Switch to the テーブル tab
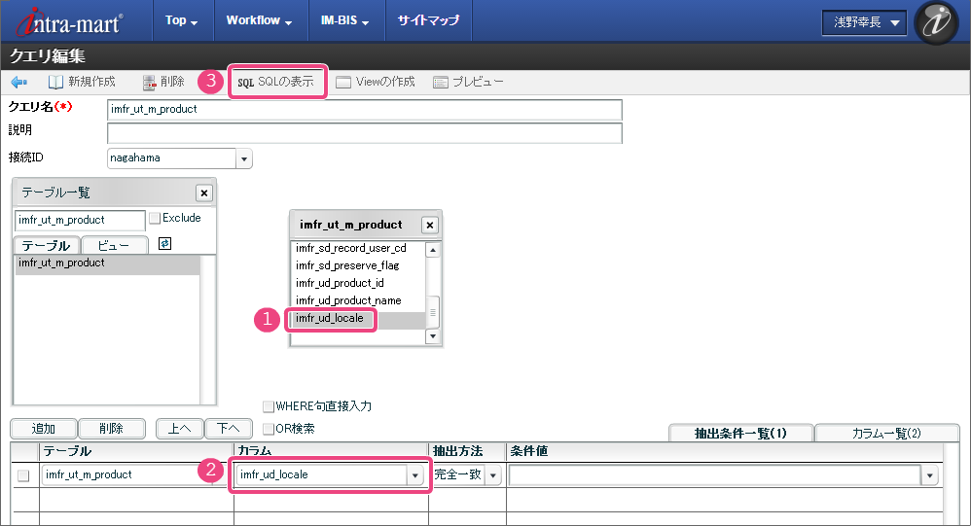Viewport: 971px width, 526px height. click(47, 246)
